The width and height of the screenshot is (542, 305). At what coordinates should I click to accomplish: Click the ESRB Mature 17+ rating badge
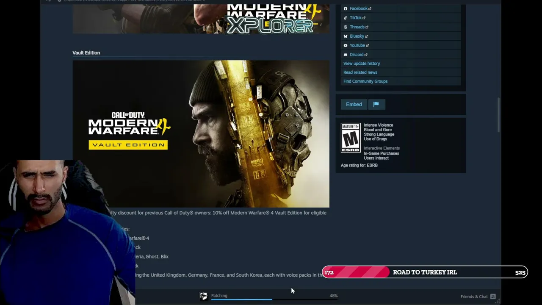click(351, 138)
